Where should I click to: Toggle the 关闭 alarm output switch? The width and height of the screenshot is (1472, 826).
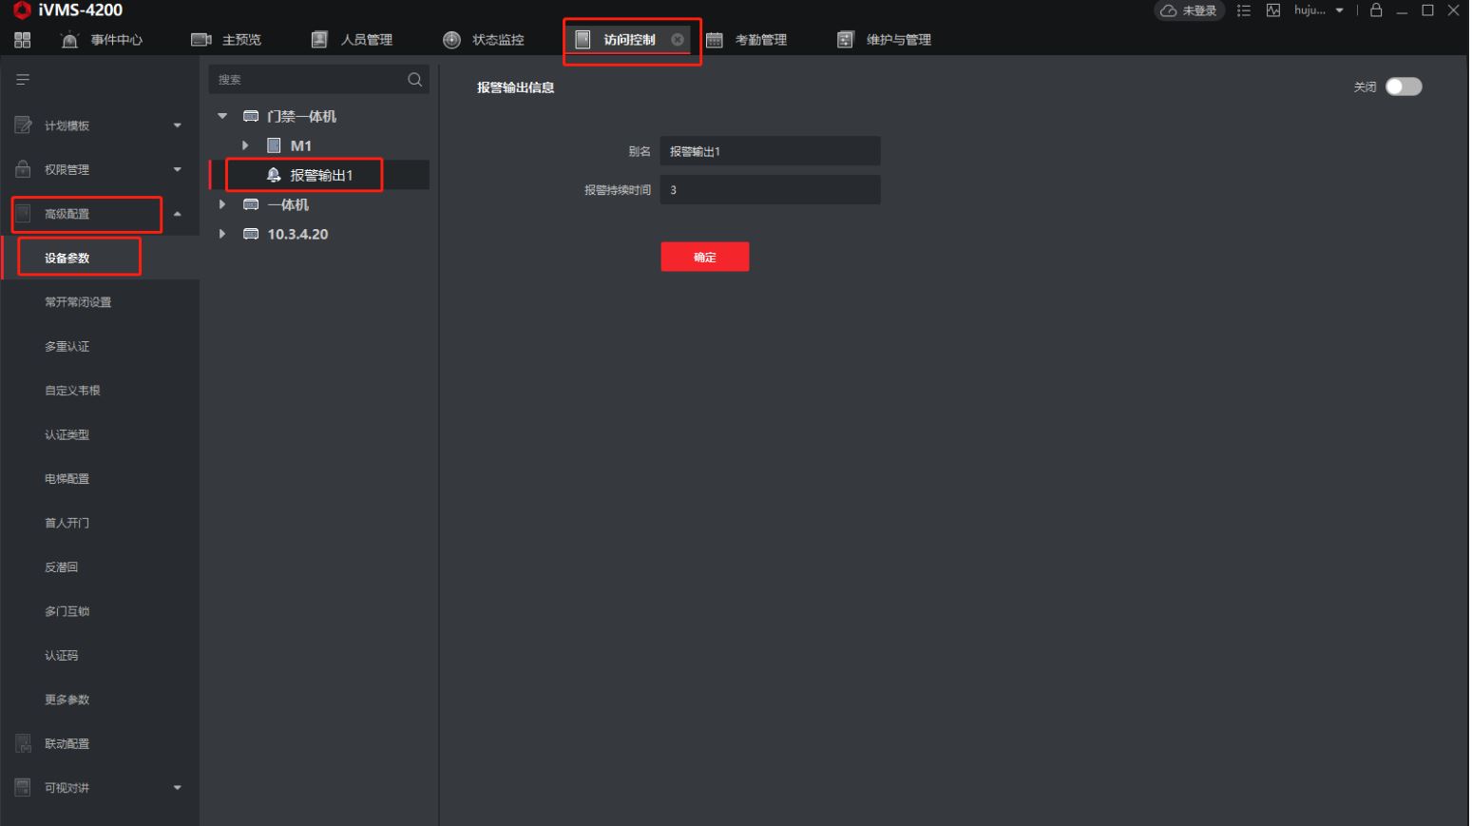coord(1404,86)
